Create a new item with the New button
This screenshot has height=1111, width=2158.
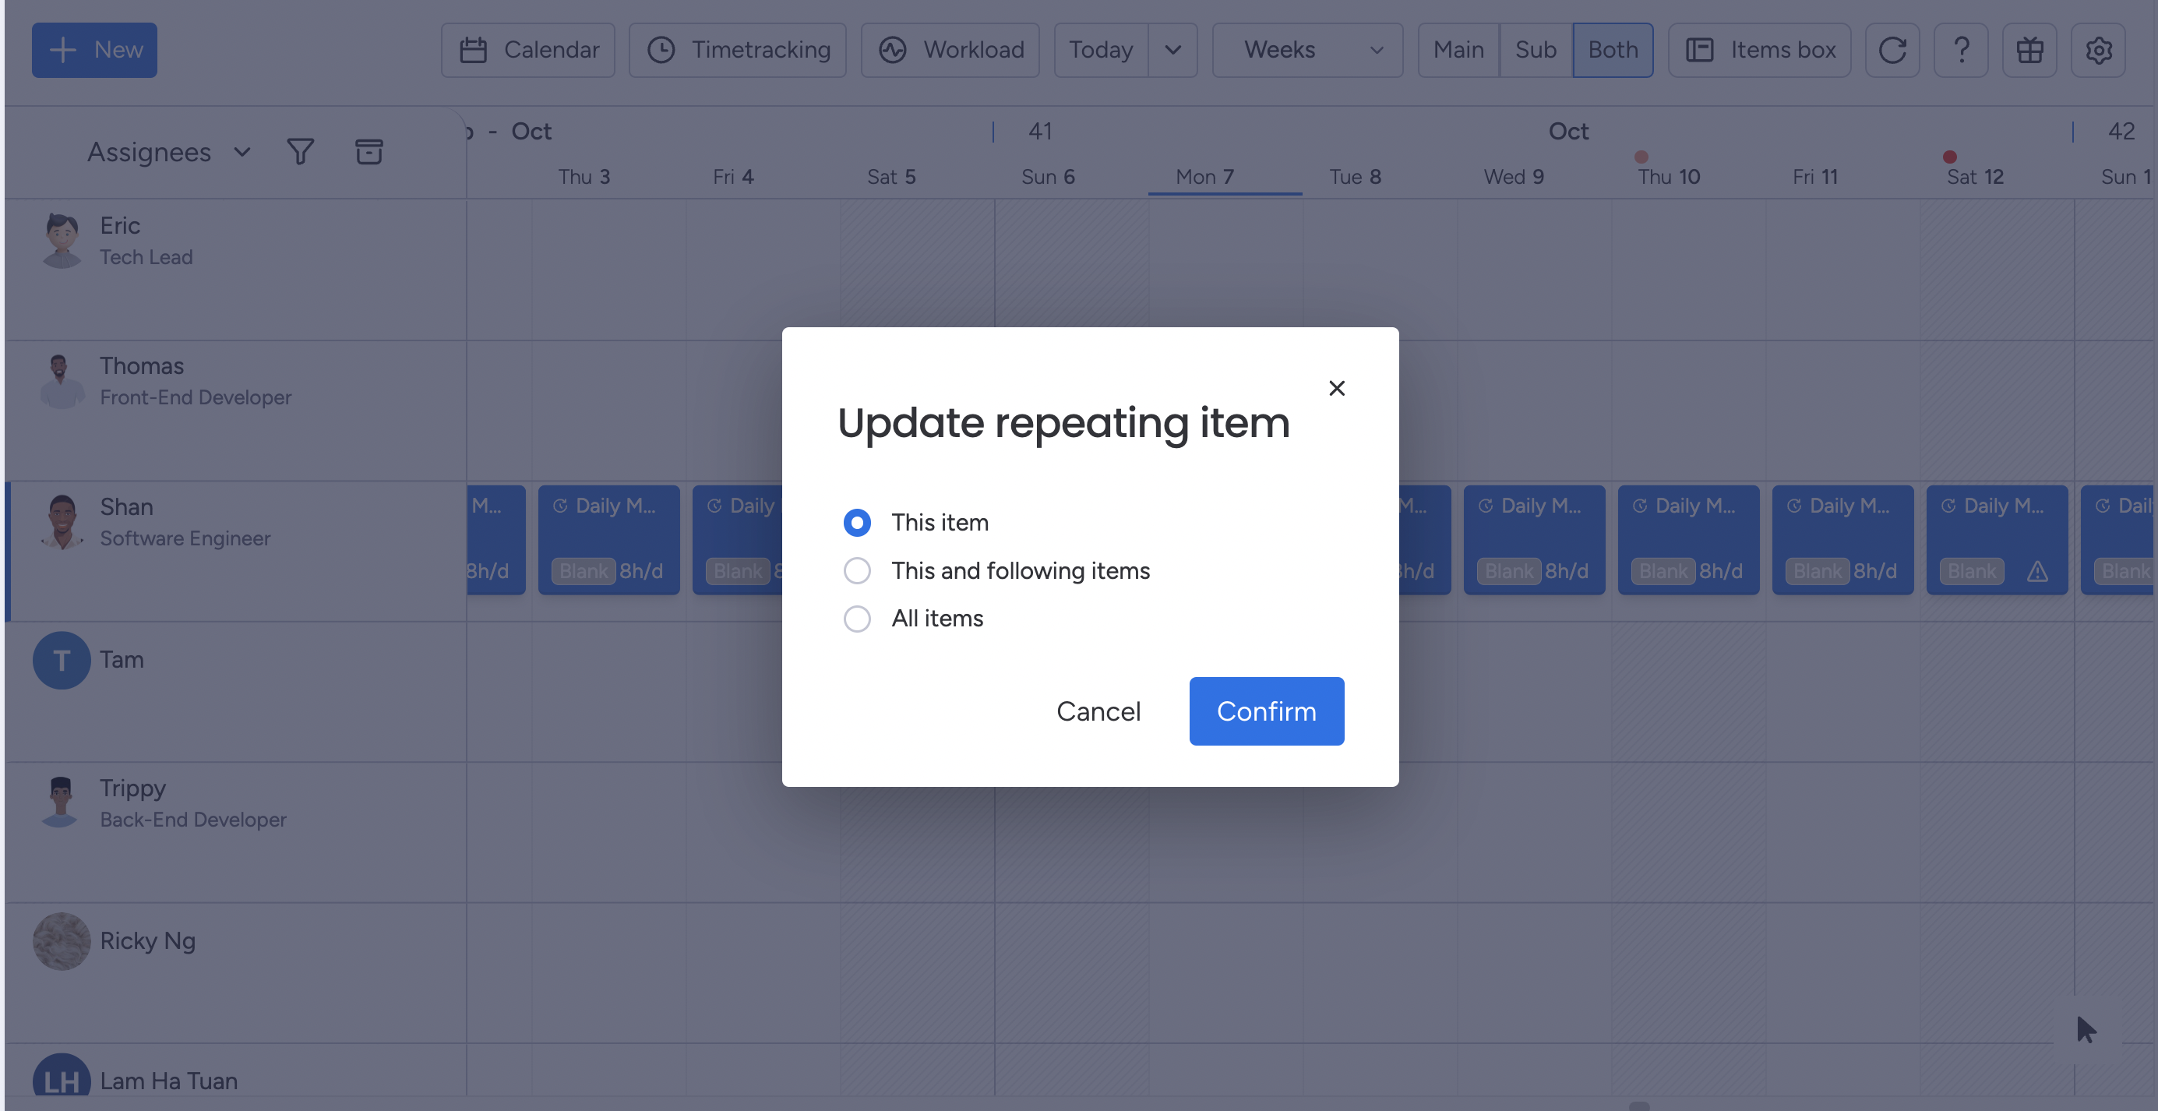93,49
